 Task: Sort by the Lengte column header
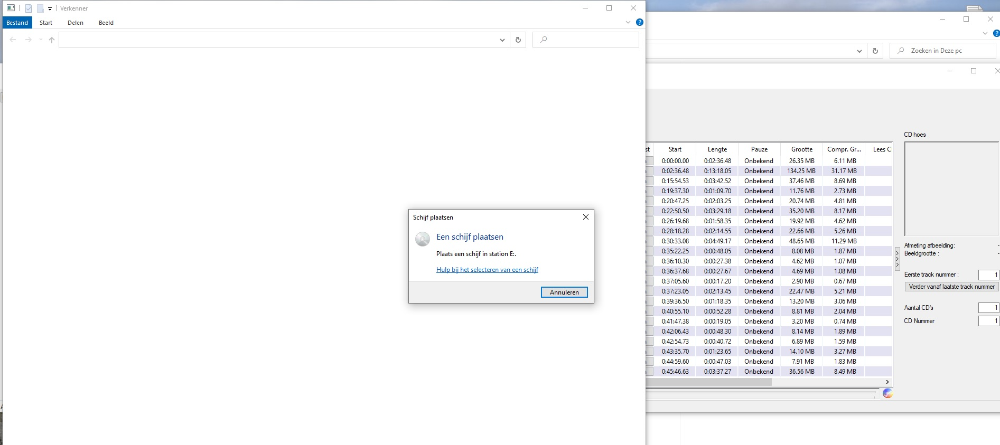[x=717, y=149]
